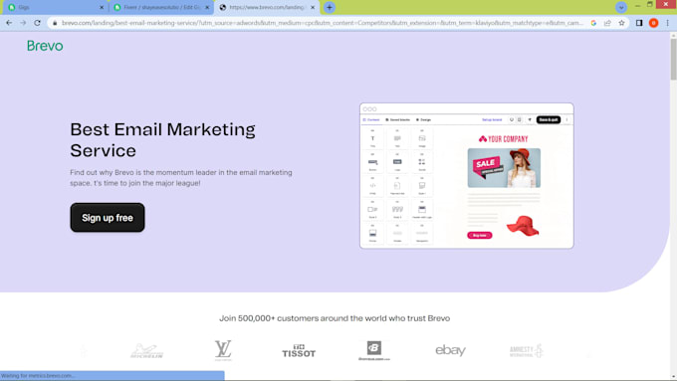Switch to the Fiverr Edit Gig tab

click(160, 7)
